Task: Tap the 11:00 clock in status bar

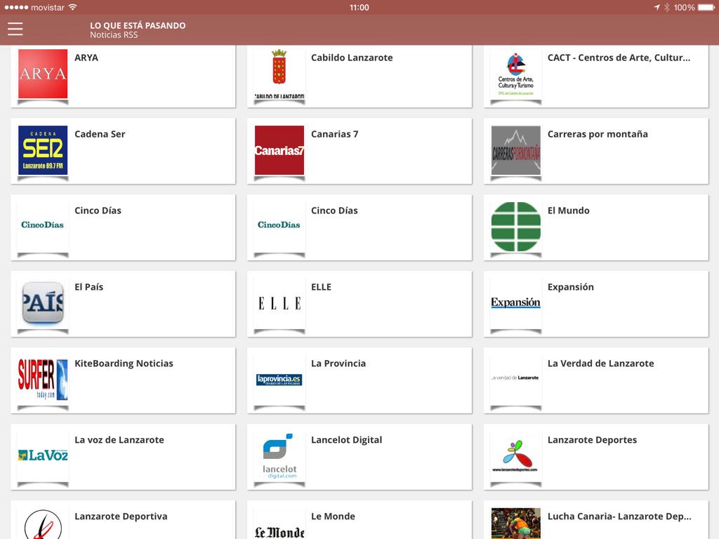Action: click(x=359, y=7)
